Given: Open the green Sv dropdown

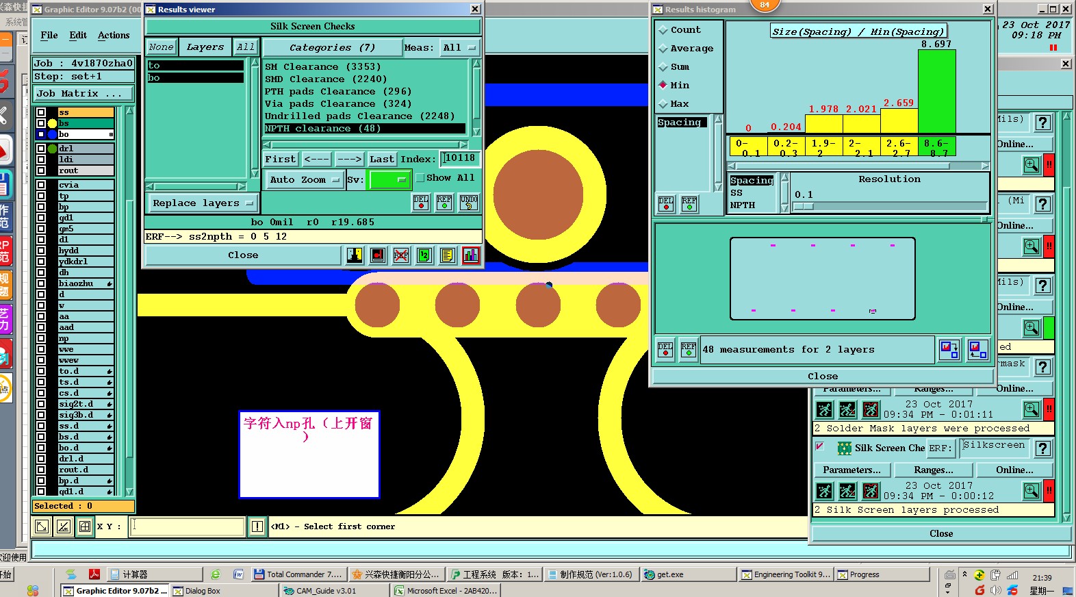Looking at the screenshot, I should (389, 180).
